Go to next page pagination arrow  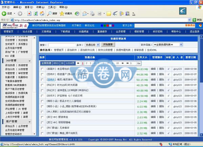point(122,63)
